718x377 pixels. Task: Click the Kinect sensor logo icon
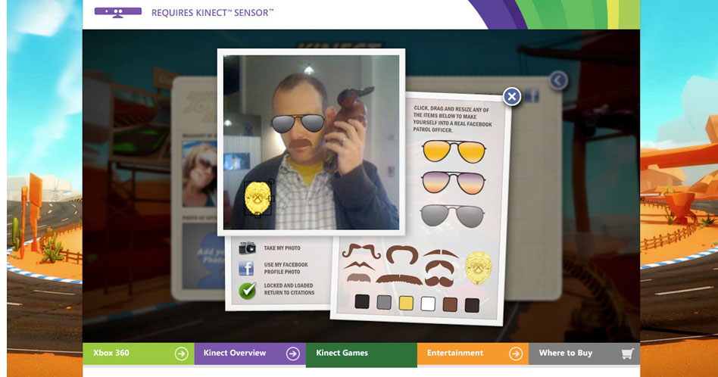(x=117, y=12)
